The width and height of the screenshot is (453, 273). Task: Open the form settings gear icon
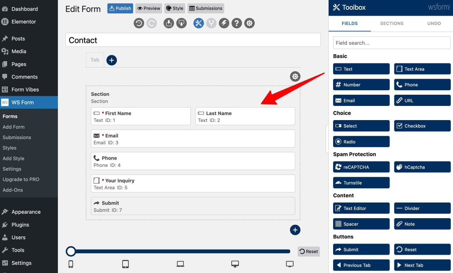[249, 23]
